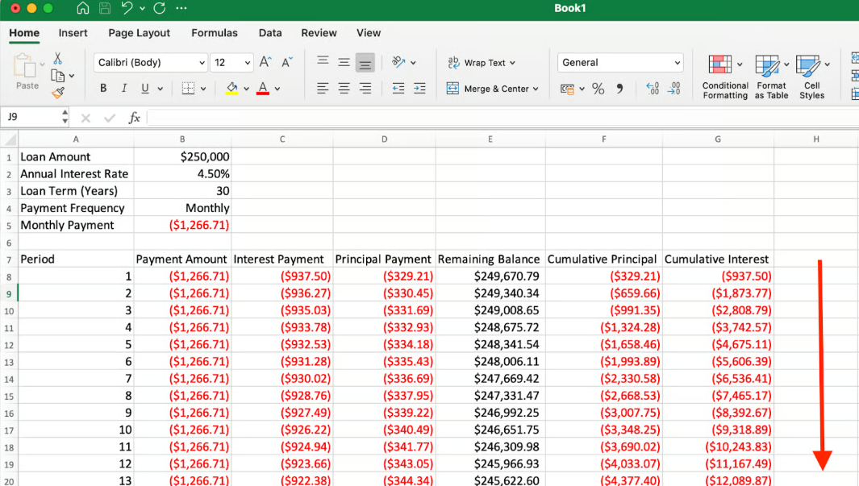The image size is (859, 486).
Task: Enable center horizontal text alignment
Action: pos(344,89)
